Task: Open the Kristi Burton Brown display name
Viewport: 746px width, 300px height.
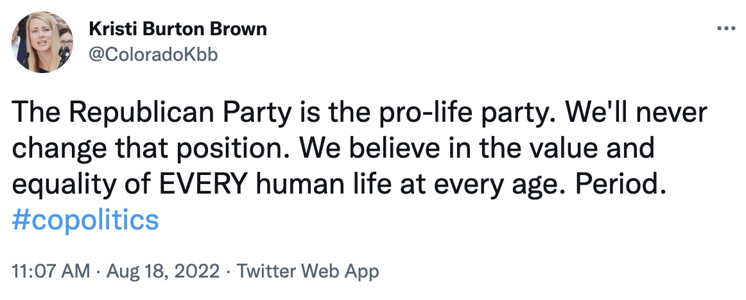Action: [176, 29]
